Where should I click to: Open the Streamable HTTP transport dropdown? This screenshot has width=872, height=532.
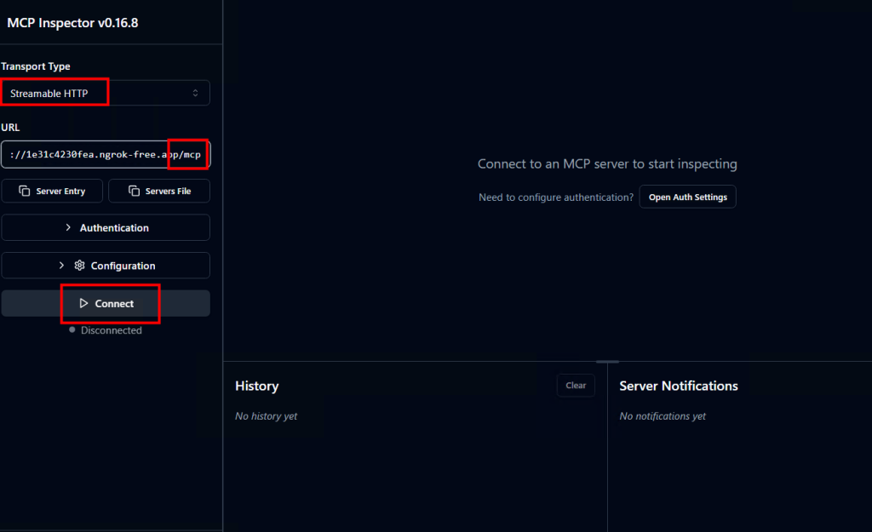[105, 93]
